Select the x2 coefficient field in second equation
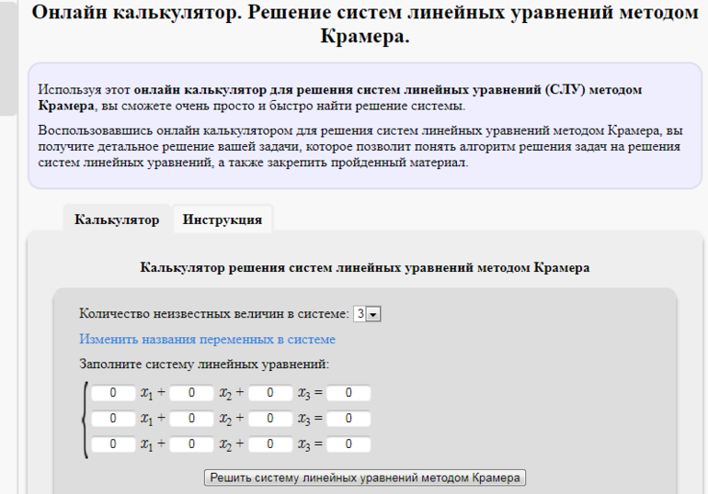Screen dimensions: 708x494 coord(191,419)
